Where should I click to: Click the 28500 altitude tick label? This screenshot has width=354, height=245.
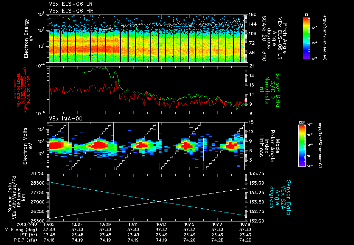[37, 183]
